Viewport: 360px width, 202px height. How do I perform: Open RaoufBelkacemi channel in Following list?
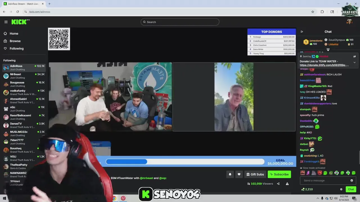[24, 117]
